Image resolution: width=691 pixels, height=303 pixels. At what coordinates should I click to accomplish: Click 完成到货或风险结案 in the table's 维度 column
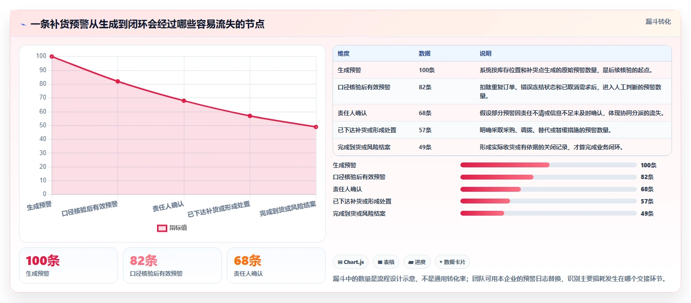click(364, 147)
